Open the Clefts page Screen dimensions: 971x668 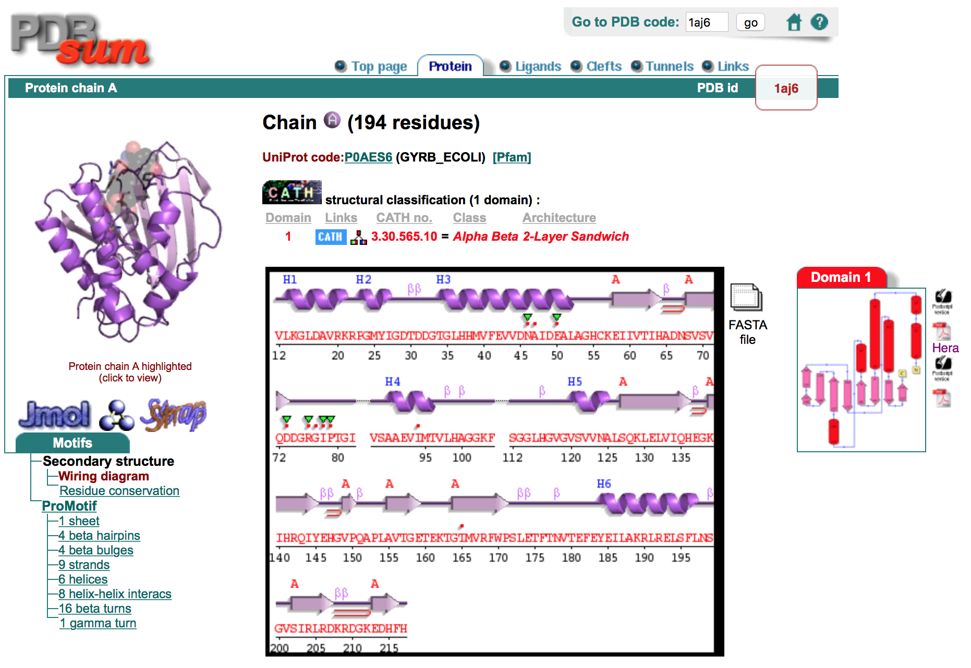603,66
